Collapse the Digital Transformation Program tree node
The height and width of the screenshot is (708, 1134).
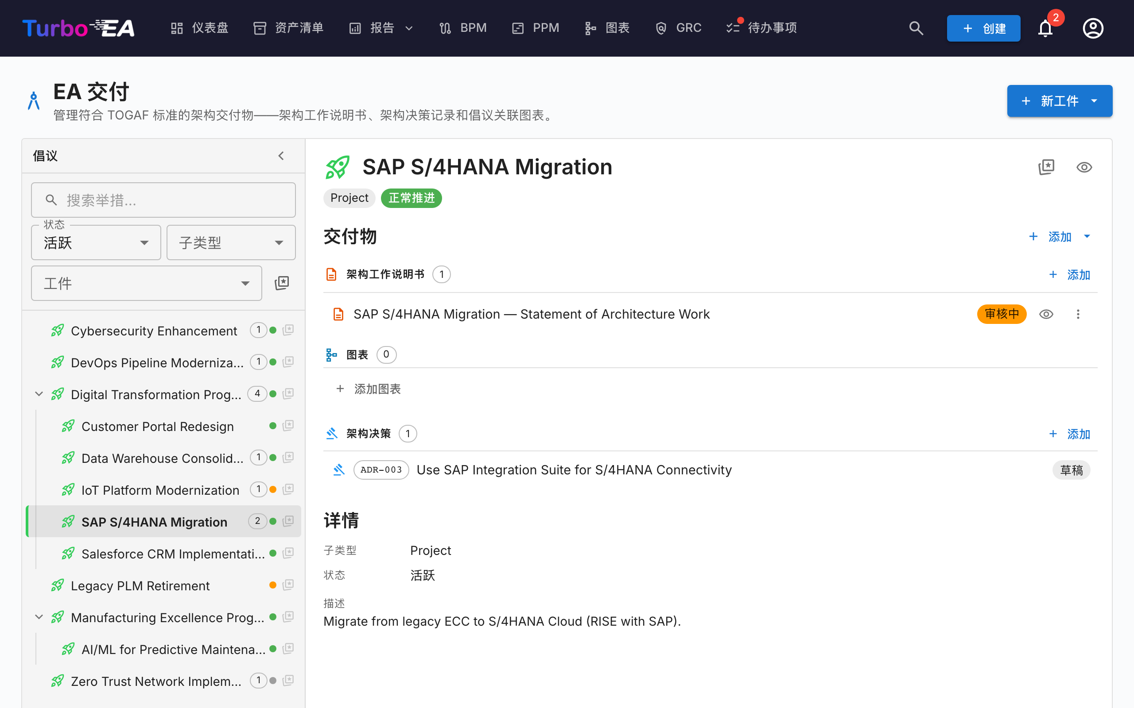[x=39, y=394]
